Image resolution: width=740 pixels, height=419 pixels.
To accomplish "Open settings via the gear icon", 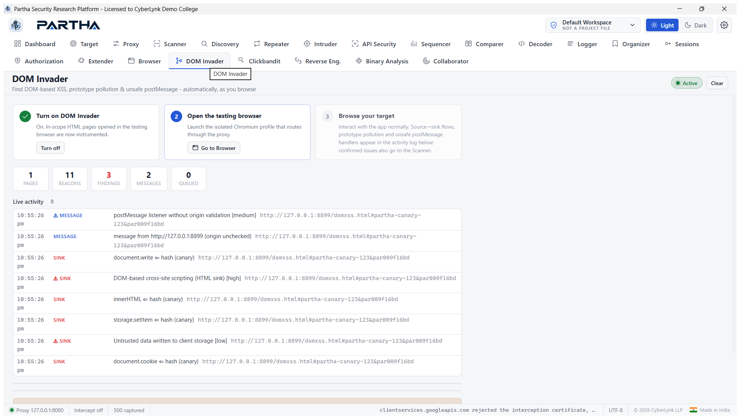I will 724,25.
